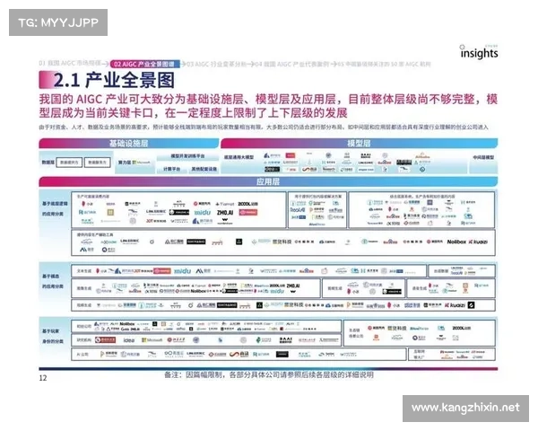Click the kuaizi logo in the 辅助工具 row
Viewport: 538px width, 431px height.
[x=478, y=242]
